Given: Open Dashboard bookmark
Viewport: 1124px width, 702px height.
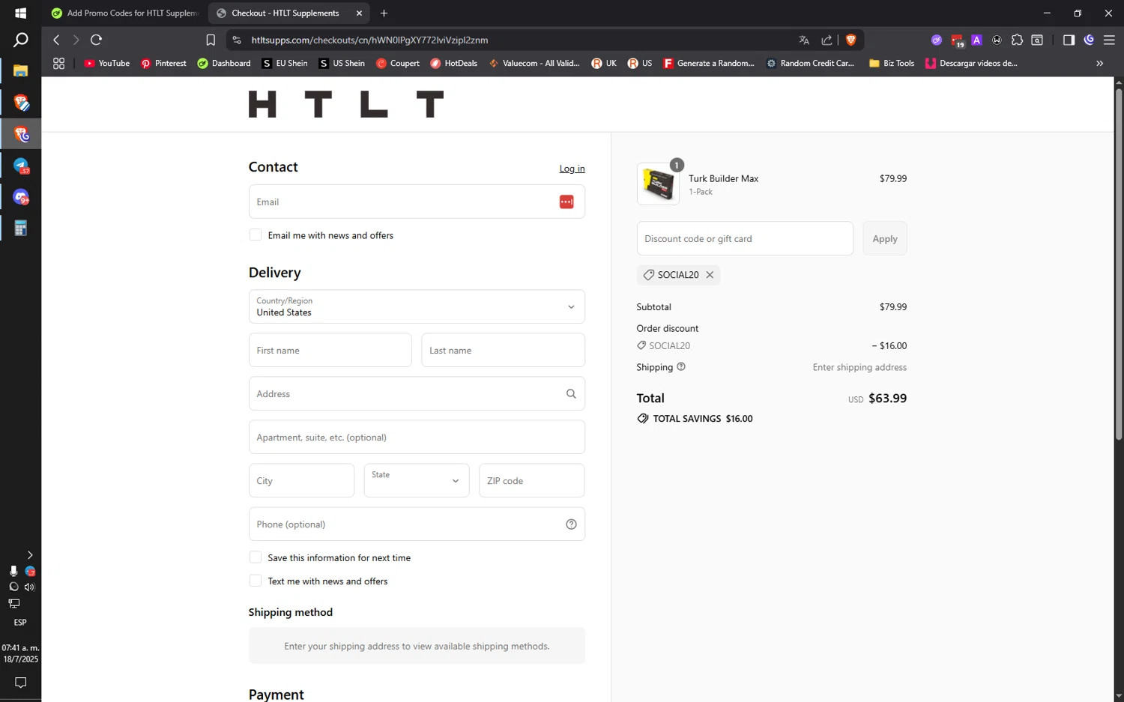Looking at the screenshot, I should [223, 64].
